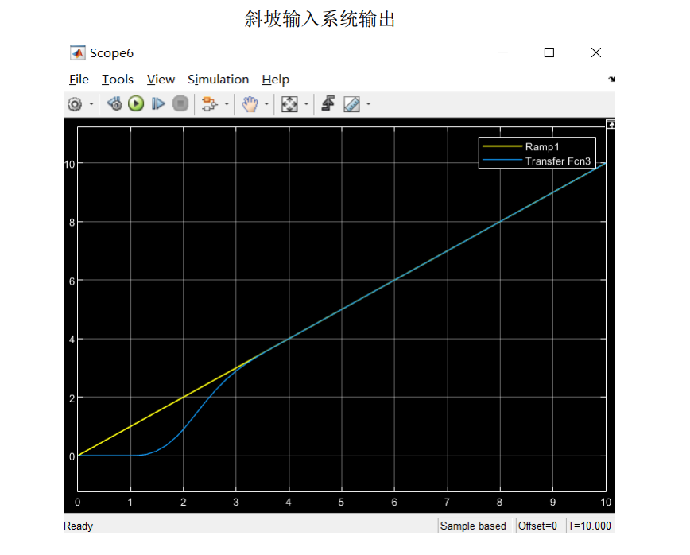Expand the axes scaling dropdown arrow
The height and width of the screenshot is (555, 690).
[306, 104]
